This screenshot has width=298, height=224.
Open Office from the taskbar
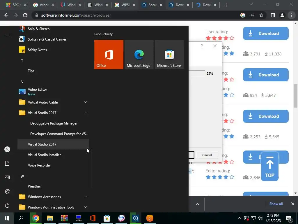point(93,218)
